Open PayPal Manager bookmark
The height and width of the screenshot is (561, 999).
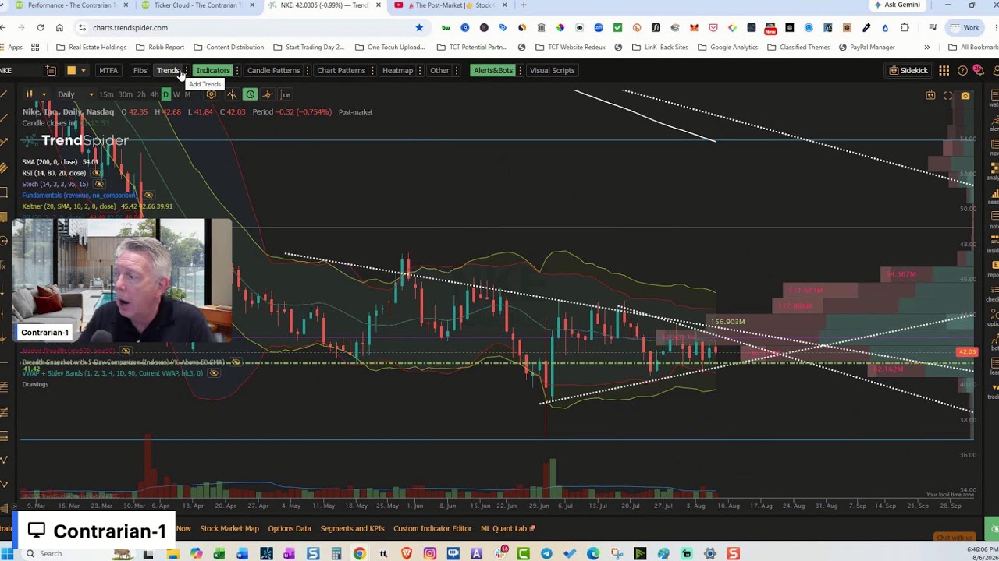tap(866, 47)
